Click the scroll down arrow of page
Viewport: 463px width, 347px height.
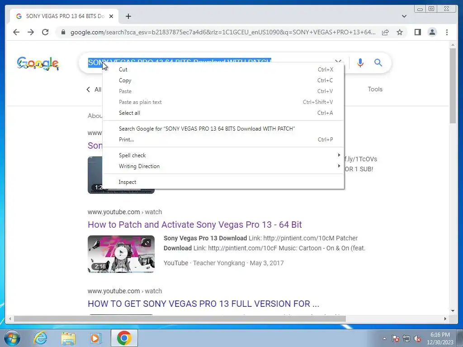(453, 311)
